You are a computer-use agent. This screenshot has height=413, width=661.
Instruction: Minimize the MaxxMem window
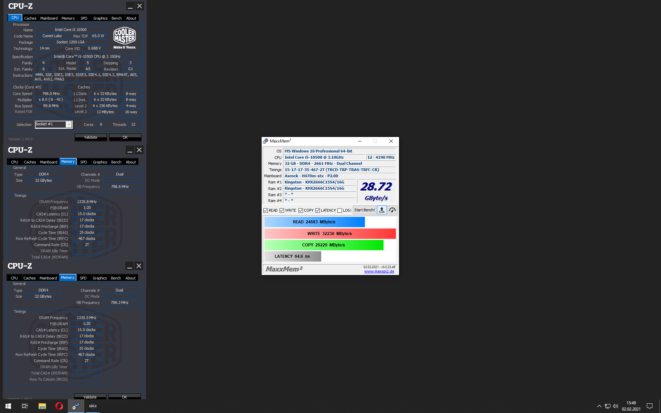[359, 141]
